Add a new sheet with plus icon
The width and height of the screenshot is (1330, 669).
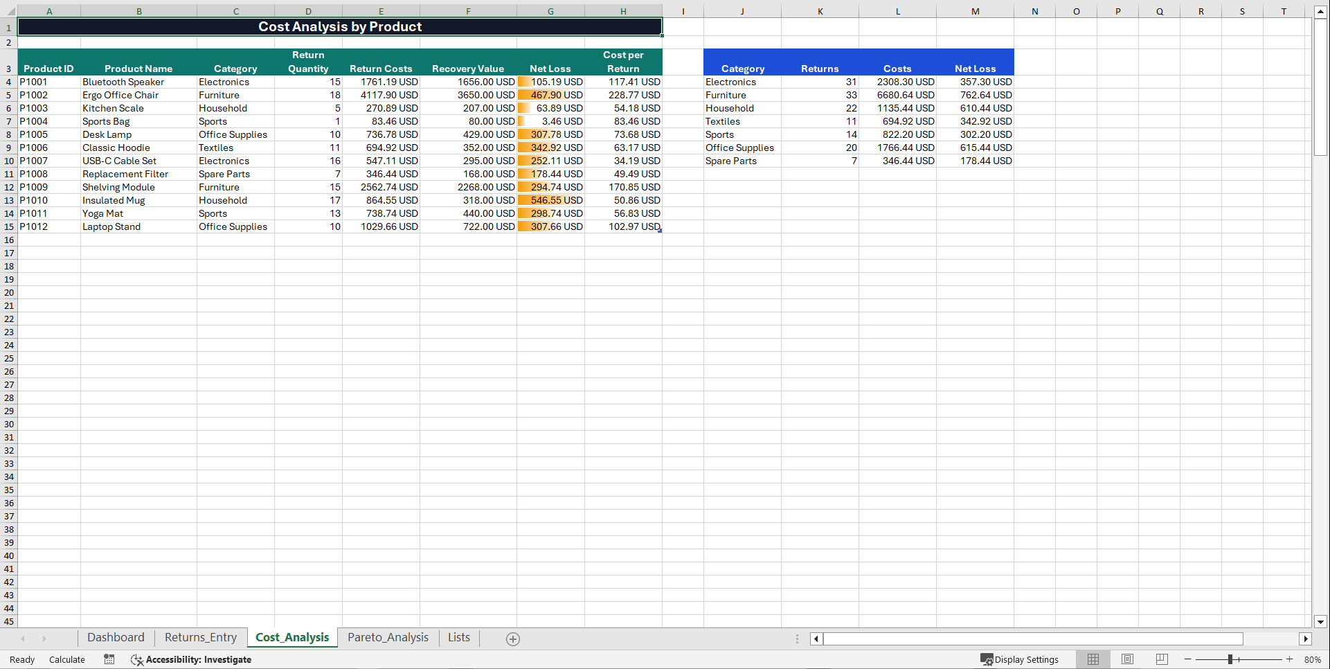click(513, 639)
